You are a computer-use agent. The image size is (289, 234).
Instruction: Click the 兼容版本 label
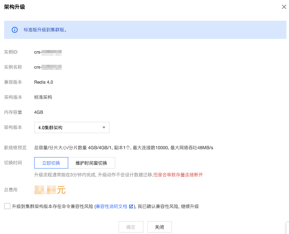13,82
